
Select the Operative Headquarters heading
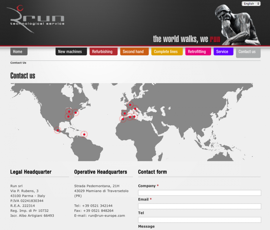101,172
